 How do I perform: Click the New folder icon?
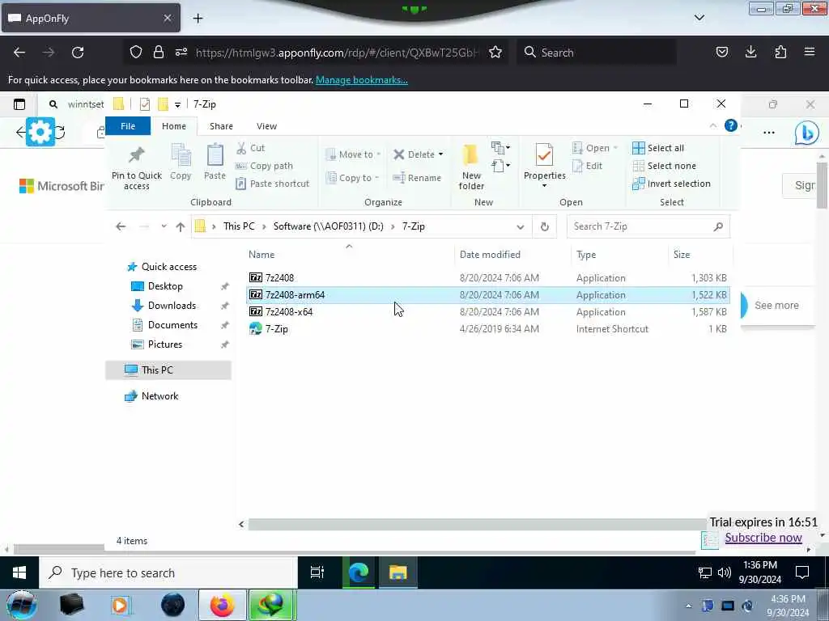[470, 155]
